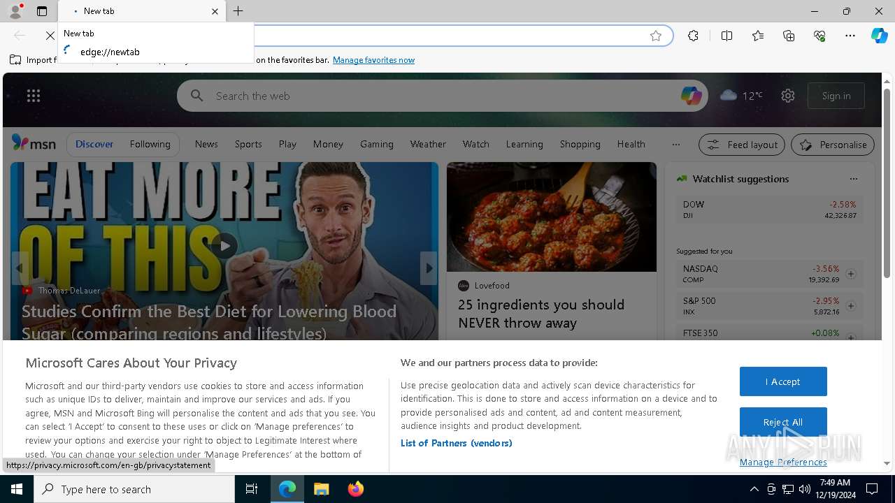Open the Money category
Image resolution: width=895 pixels, height=503 pixels.
(328, 144)
